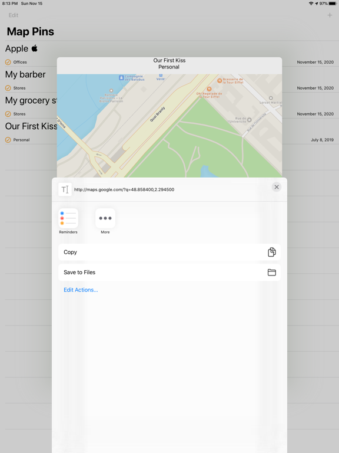
Task: Tap the text type icon beside URL
Action: [x=65, y=189]
